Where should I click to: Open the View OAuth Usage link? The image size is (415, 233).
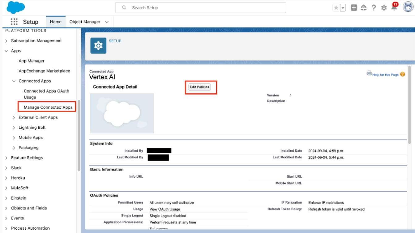(165, 209)
